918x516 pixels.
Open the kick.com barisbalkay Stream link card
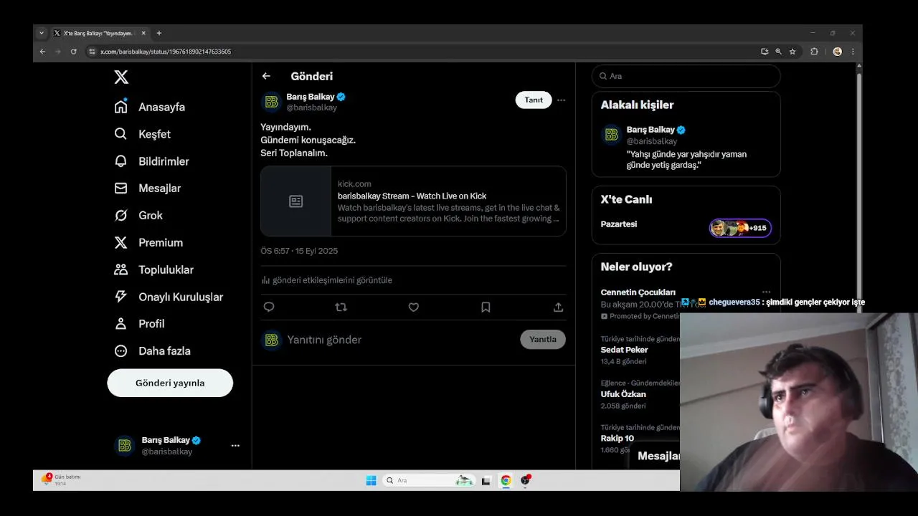413,201
